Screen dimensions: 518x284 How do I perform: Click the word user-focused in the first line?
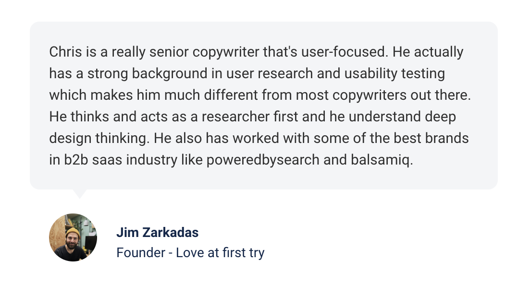(343, 52)
